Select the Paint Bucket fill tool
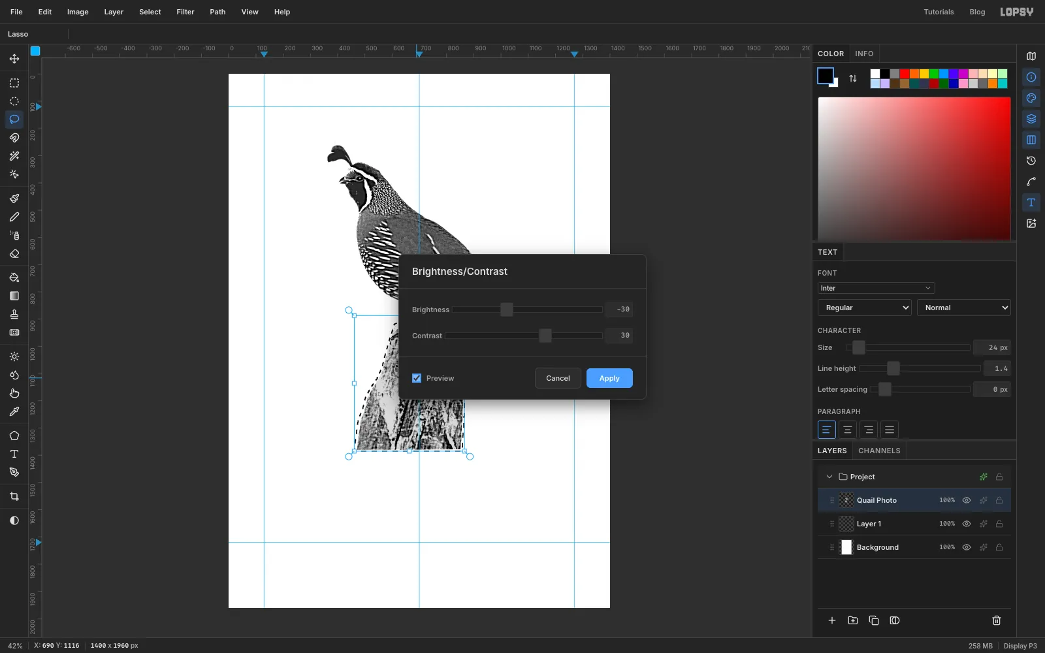 pyautogui.click(x=14, y=278)
